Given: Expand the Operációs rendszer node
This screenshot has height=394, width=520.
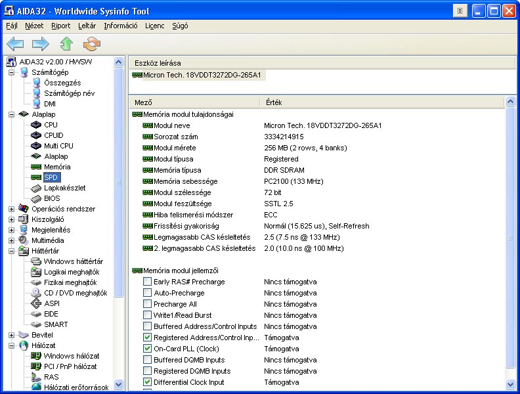Looking at the screenshot, I should (12, 209).
